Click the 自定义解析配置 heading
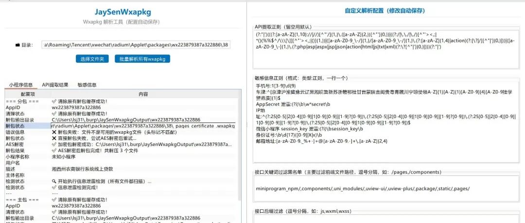 pos(385,11)
